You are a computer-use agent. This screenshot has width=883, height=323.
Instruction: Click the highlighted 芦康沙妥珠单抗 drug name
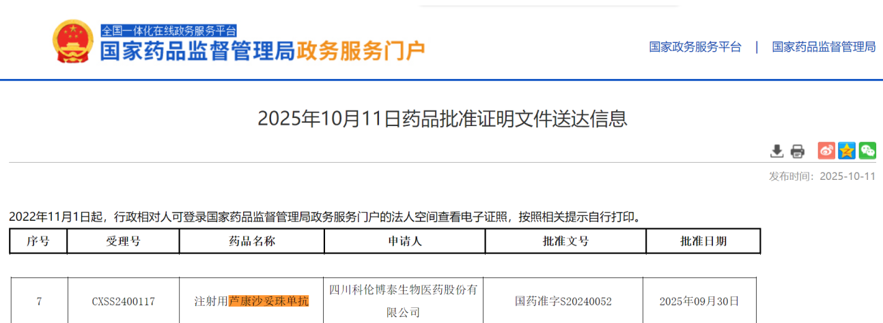(x=268, y=301)
